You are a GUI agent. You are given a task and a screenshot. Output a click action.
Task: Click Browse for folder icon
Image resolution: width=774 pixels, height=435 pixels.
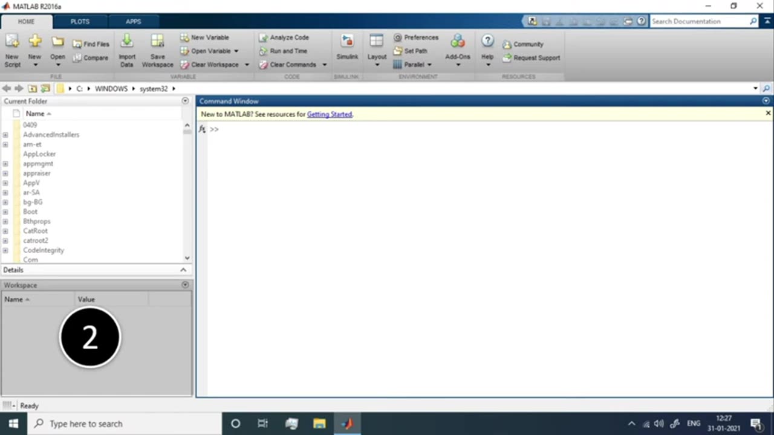(x=45, y=88)
